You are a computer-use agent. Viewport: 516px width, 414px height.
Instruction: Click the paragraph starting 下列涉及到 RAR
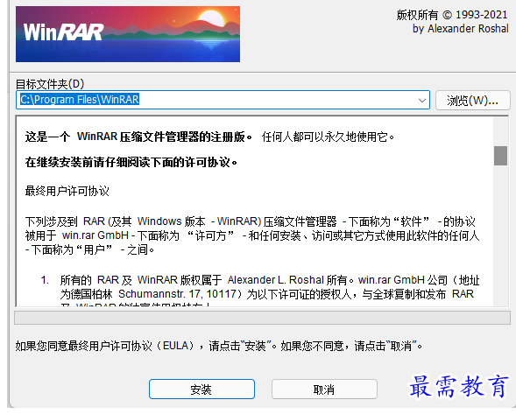(252, 235)
